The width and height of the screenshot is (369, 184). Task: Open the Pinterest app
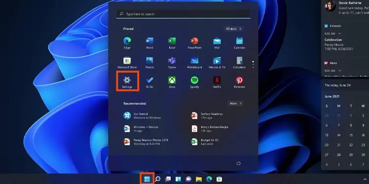239,82
